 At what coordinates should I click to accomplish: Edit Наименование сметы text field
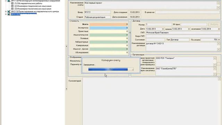pos(151,5)
